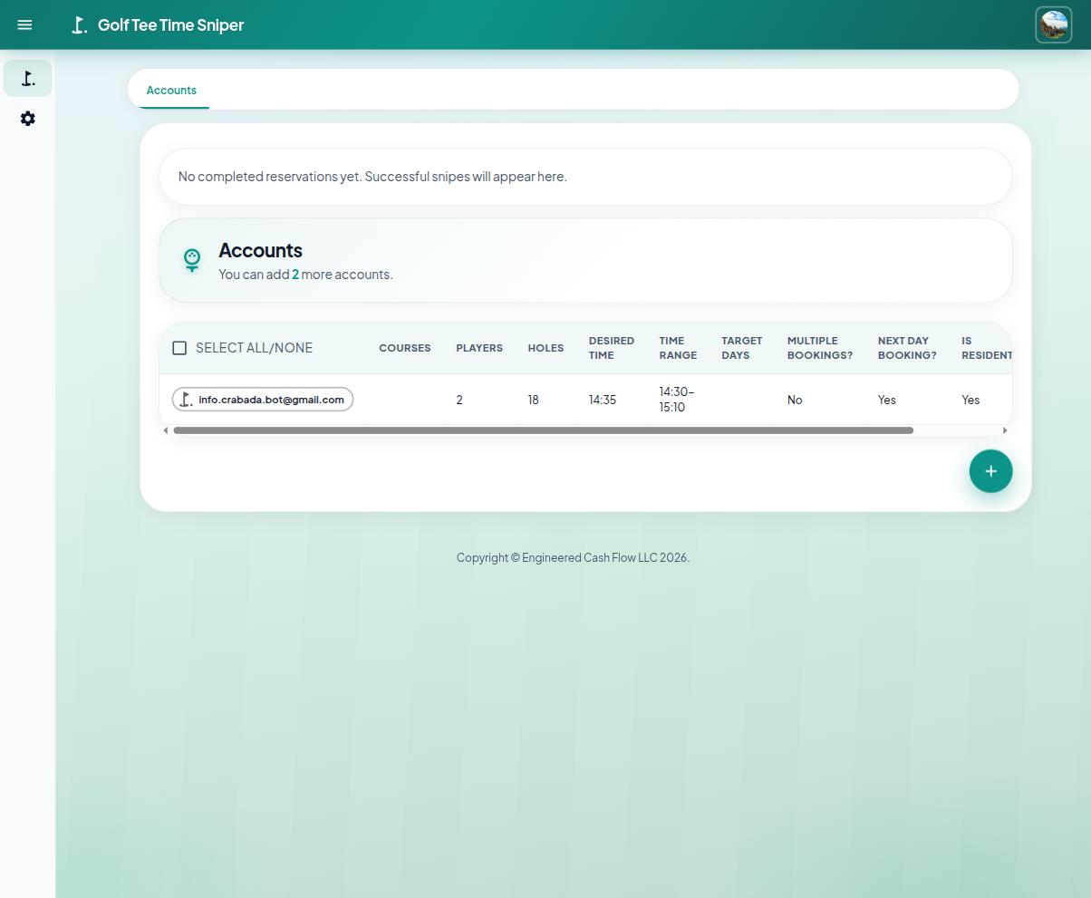Click the Golf Tee Time Sniper title
This screenshot has height=898, width=1091.
170,25
